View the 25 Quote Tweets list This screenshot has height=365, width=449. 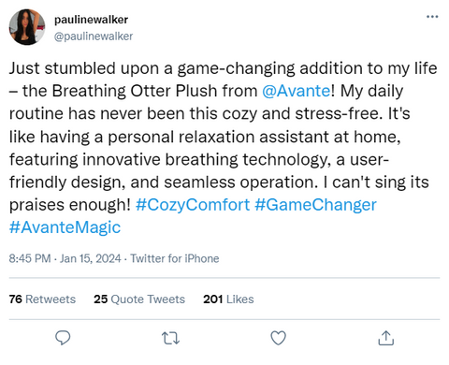(139, 299)
